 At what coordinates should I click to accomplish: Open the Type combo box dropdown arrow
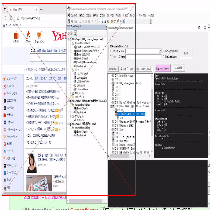160,51
